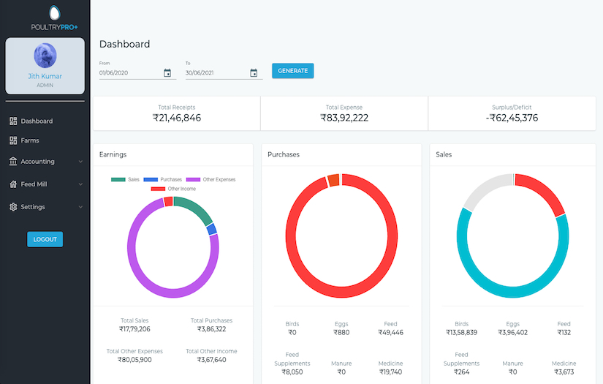Expand the Accounting menu chevron
Image resolution: width=603 pixels, height=384 pixels.
[80, 162]
